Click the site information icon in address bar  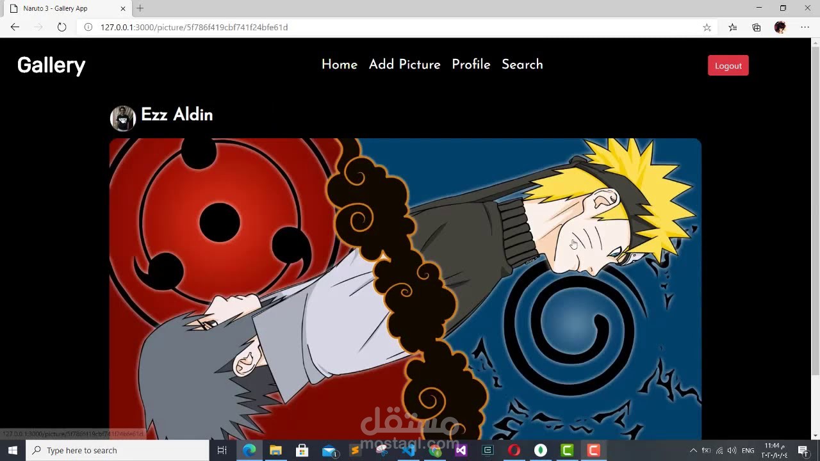pos(88,27)
